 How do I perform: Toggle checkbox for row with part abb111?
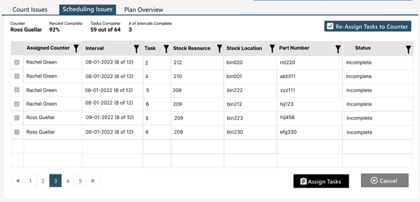(17, 76)
